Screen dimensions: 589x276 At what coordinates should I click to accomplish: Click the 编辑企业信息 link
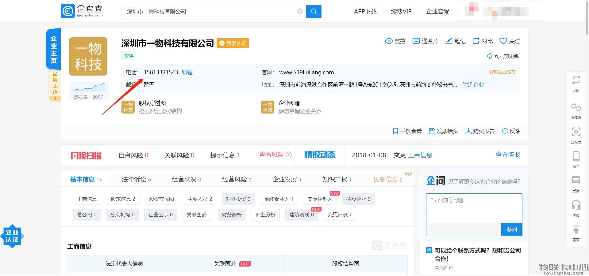pyautogui.click(x=502, y=72)
